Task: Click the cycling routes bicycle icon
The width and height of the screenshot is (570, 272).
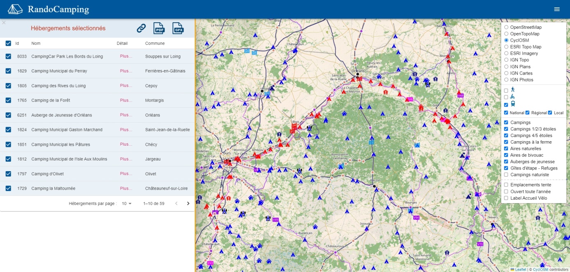Action: click(512, 96)
